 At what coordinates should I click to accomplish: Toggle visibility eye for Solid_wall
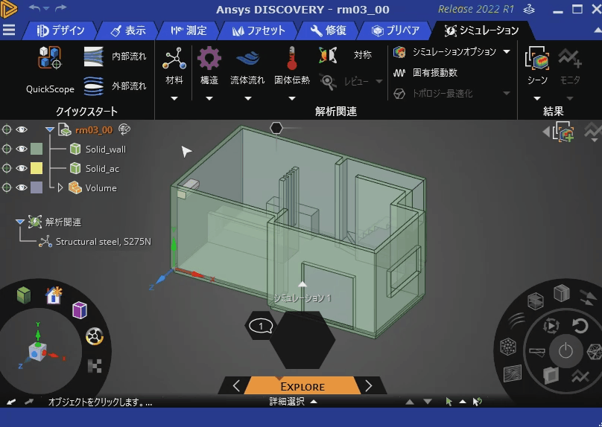click(22, 149)
